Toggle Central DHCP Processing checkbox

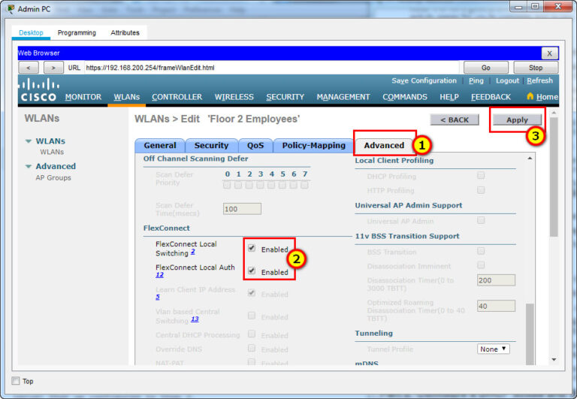coord(252,334)
